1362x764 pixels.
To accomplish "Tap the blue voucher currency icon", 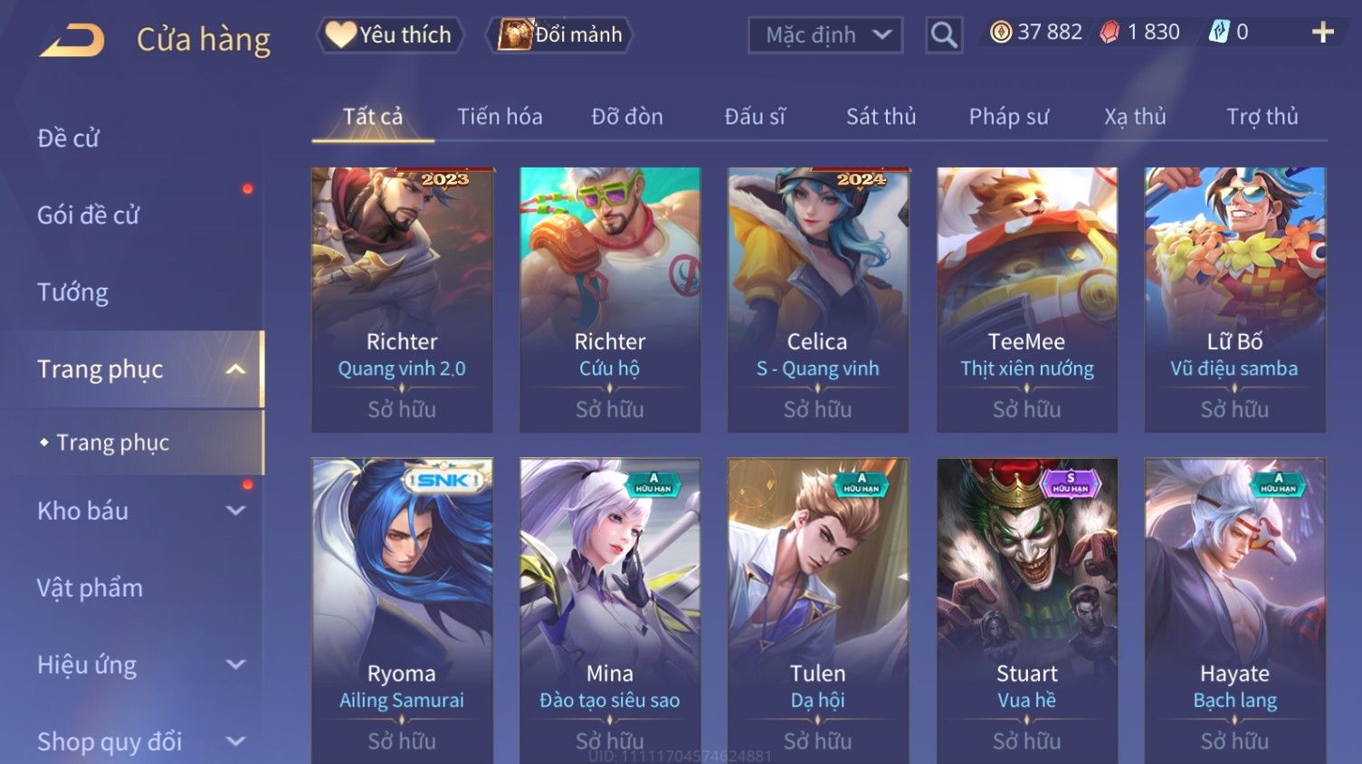I will (1219, 33).
